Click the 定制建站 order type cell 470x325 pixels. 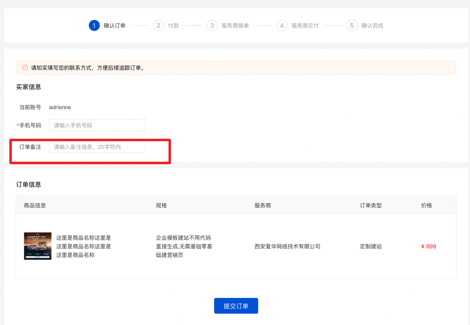pos(371,247)
